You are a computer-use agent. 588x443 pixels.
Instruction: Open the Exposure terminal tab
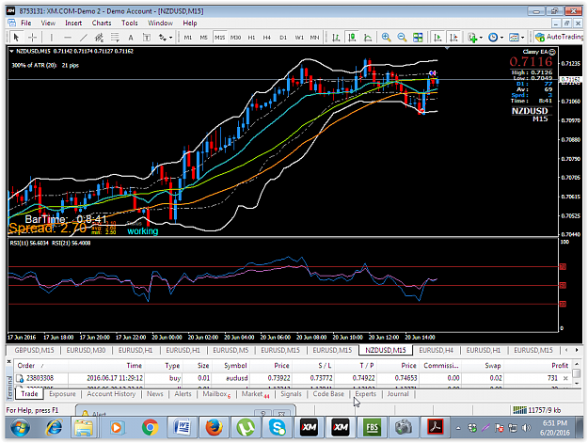[x=62, y=394]
